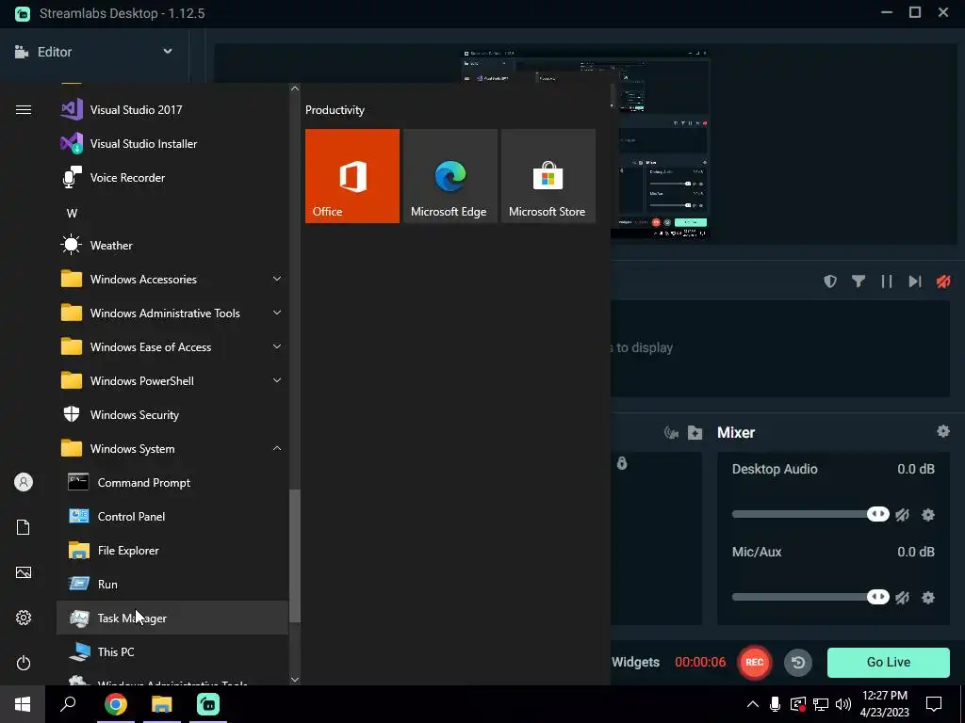Open the Microsoft Edge tile
The width and height of the screenshot is (965, 723).
[x=450, y=176]
